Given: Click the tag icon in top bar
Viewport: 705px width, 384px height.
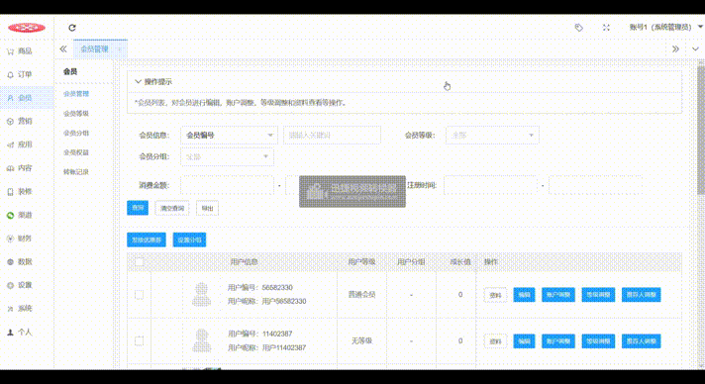Looking at the screenshot, I should [578, 28].
